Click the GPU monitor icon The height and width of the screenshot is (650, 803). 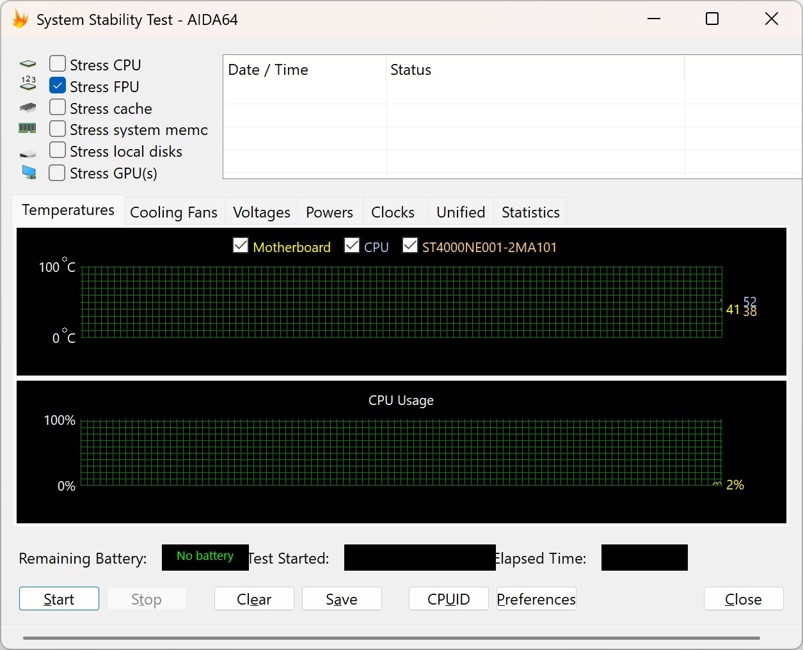tap(29, 172)
